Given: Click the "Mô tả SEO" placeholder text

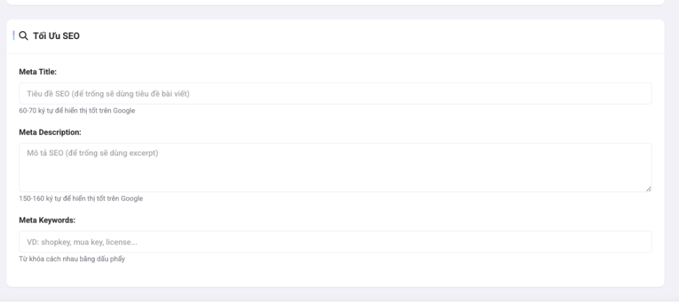Looking at the screenshot, I should coord(92,153).
